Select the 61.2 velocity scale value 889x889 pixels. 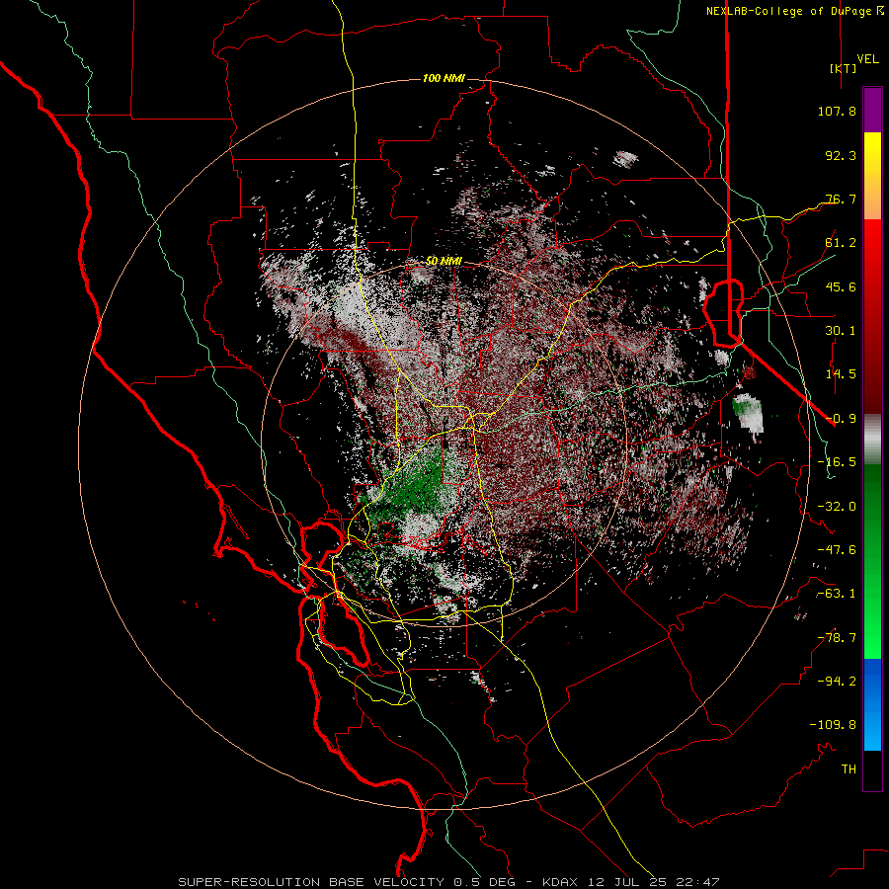(841, 243)
